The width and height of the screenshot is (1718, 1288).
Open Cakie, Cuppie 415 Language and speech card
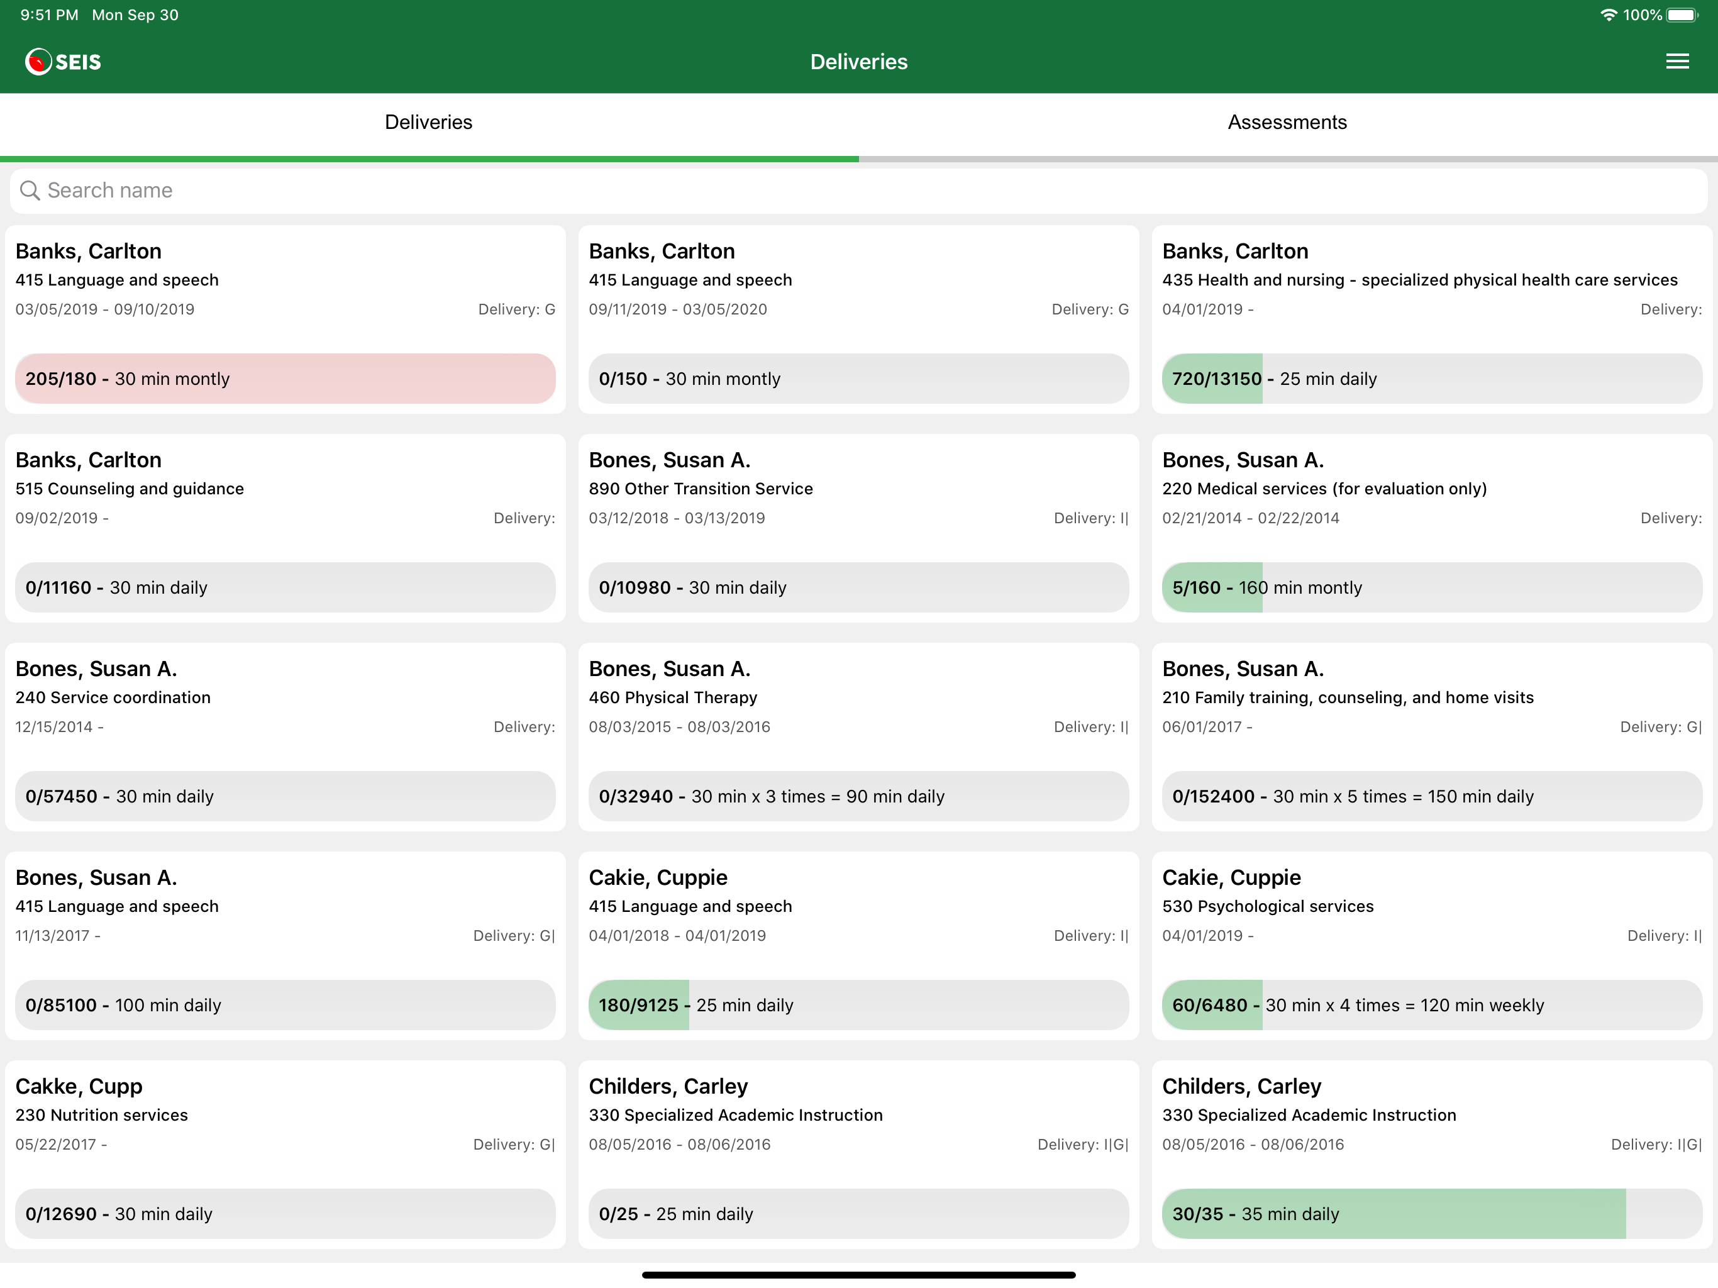(858, 945)
